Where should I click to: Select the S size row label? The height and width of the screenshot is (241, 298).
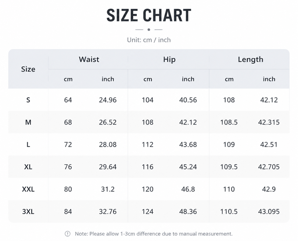pyautogui.click(x=28, y=100)
